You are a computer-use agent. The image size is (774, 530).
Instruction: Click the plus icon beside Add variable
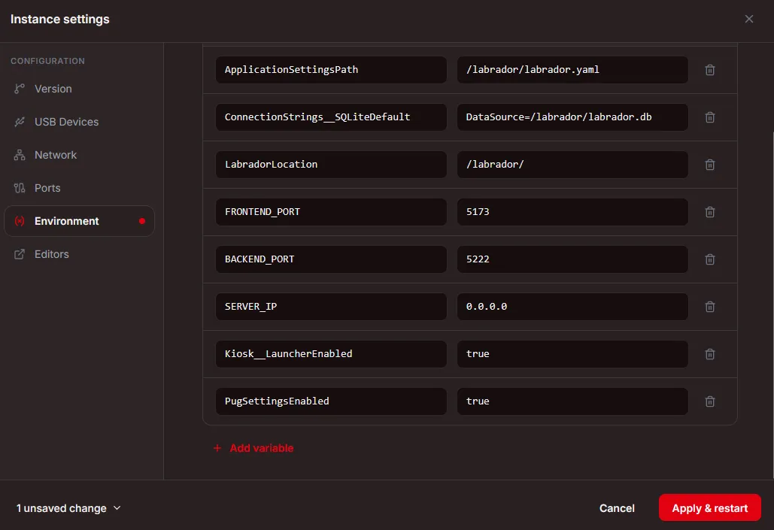pos(217,448)
